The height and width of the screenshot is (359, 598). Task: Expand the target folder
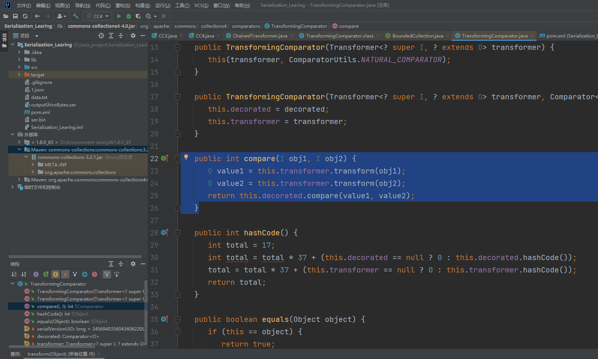coord(19,75)
